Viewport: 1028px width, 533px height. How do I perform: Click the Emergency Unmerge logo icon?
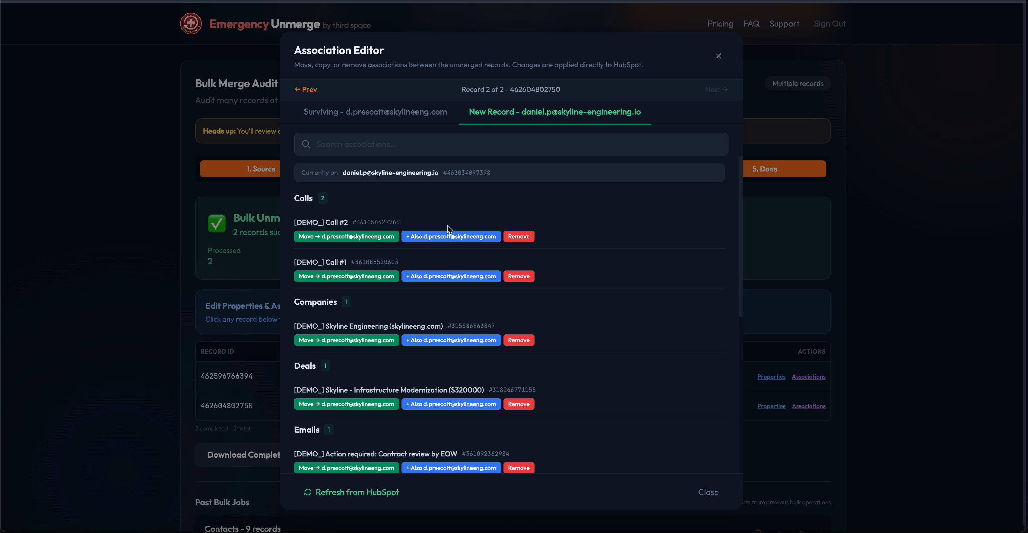coord(191,24)
